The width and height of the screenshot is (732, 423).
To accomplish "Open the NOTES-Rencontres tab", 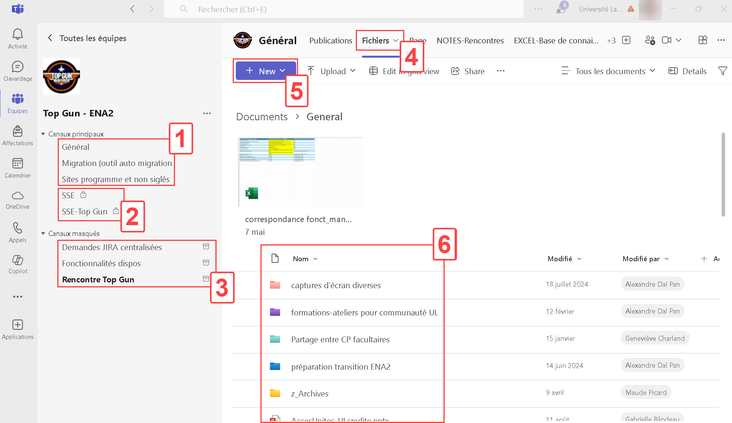I will [x=470, y=41].
